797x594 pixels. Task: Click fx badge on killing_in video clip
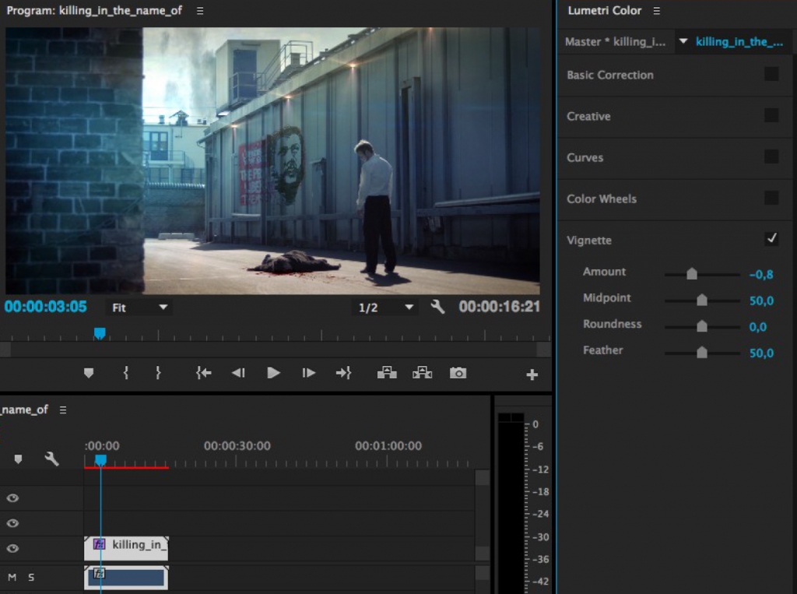point(100,544)
